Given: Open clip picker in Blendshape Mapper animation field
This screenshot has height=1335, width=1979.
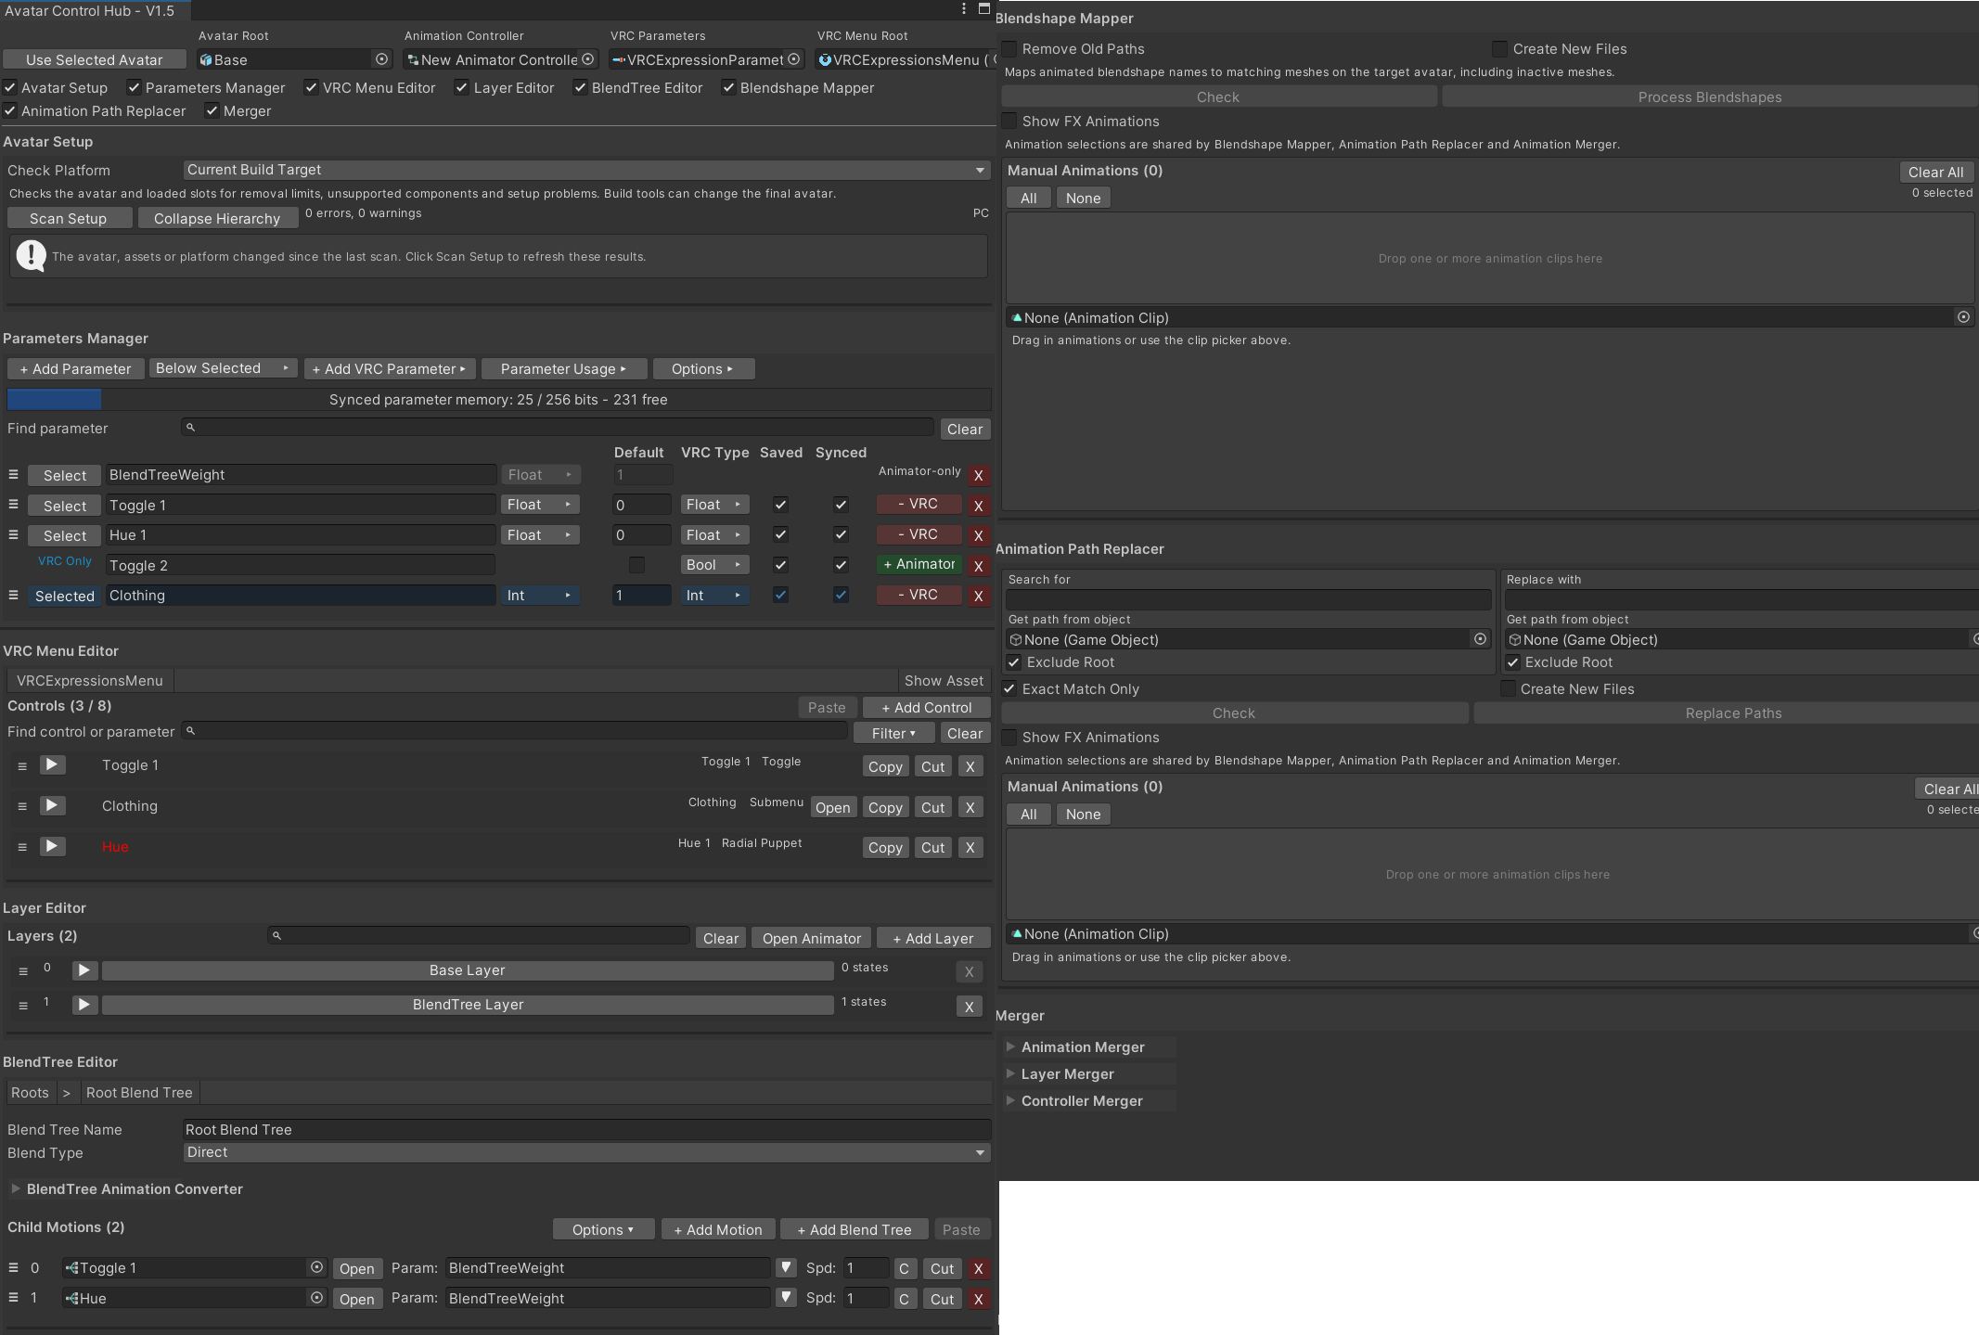Looking at the screenshot, I should point(1963,317).
